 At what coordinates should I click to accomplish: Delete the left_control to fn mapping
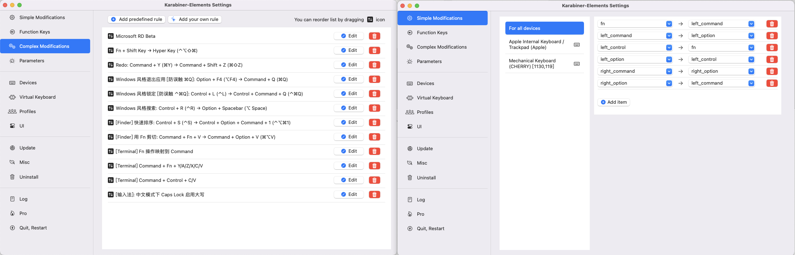772,48
